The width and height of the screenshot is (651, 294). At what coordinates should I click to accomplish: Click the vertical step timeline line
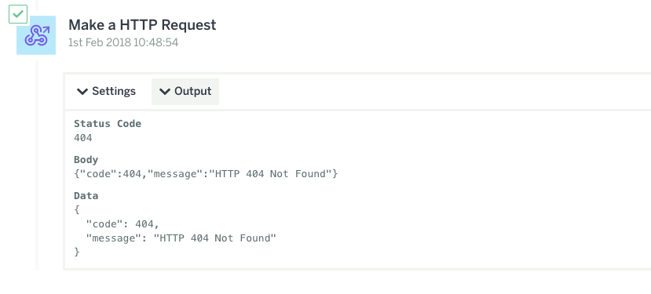pos(37,166)
